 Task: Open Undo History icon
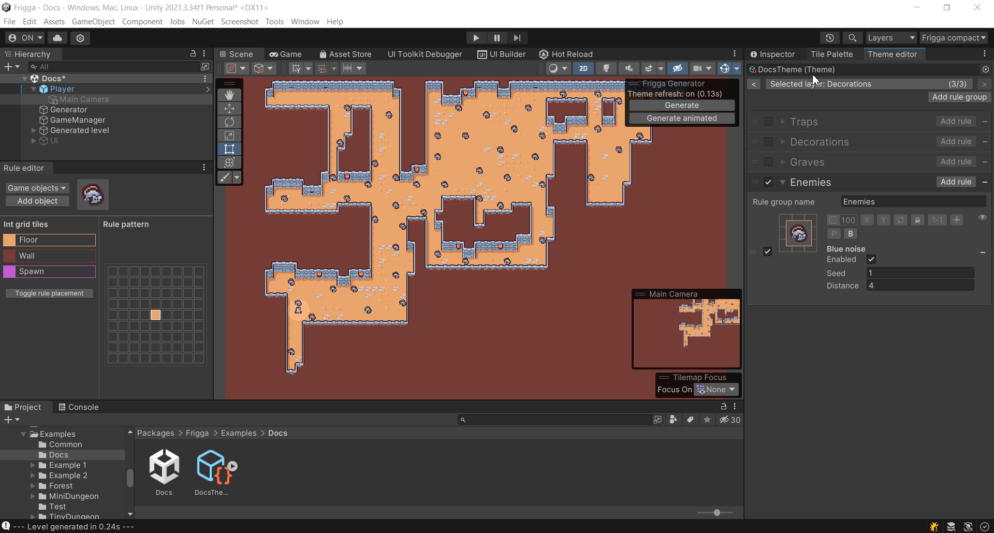[830, 38]
